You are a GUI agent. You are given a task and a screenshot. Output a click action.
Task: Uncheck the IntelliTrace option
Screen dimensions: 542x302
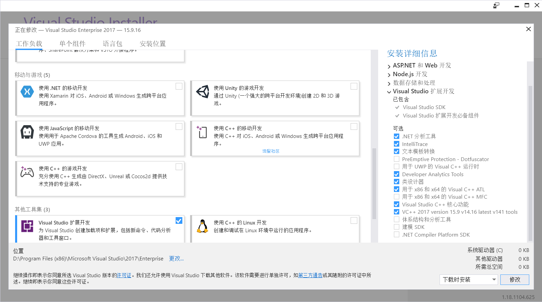[397, 144]
